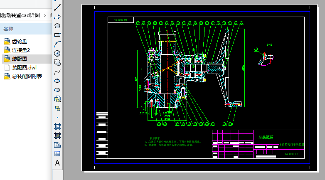Select the Spline curve tool
The image size is (325, 180).
[57, 72]
